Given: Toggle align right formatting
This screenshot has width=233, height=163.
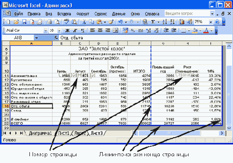Looking at the screenshot, I should [108, 31].
